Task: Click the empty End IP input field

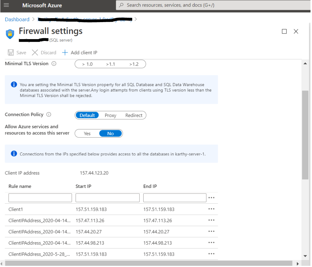Action: pos(175,198)
